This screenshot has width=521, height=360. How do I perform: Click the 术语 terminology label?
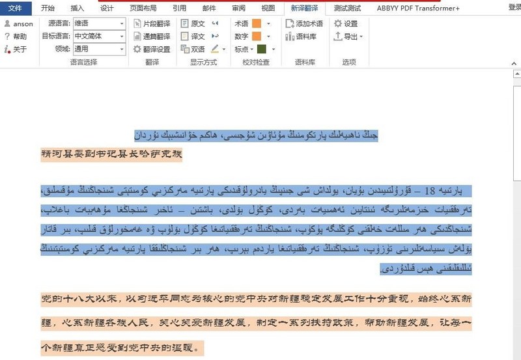click(242, 23)
